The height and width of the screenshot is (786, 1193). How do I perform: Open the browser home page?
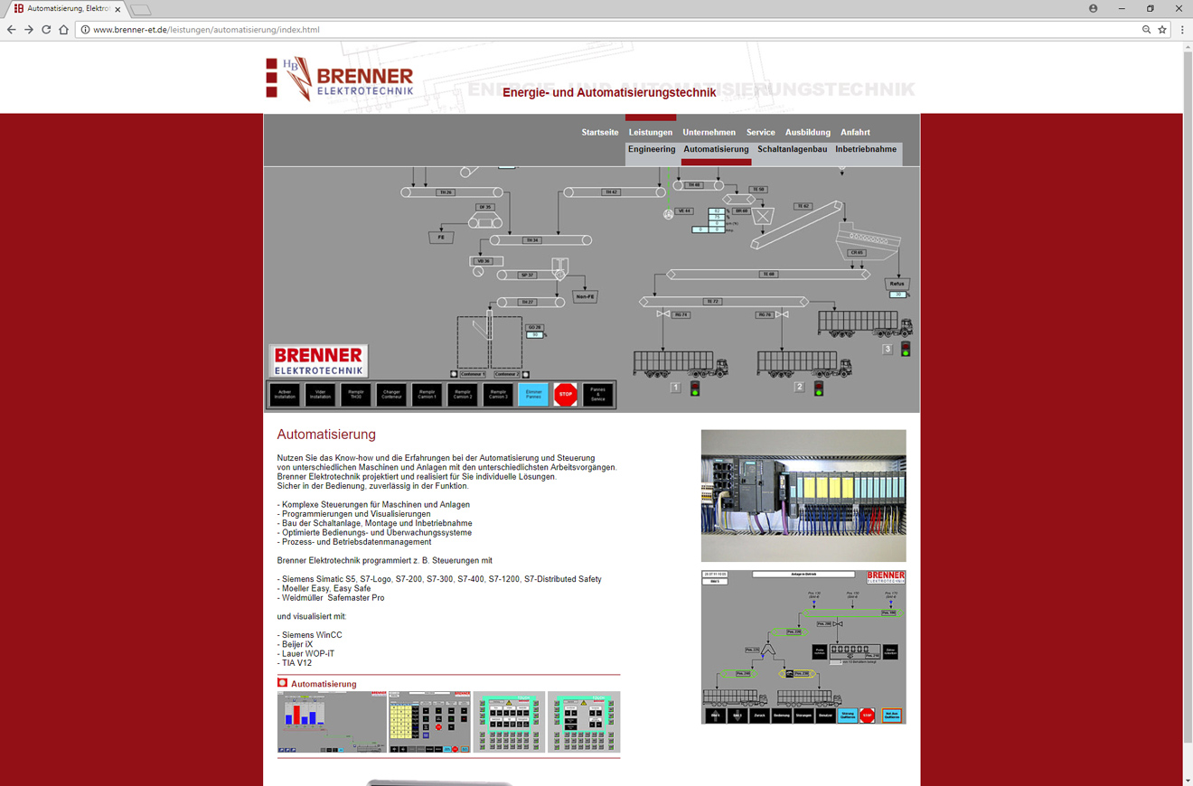pos(63,30)
